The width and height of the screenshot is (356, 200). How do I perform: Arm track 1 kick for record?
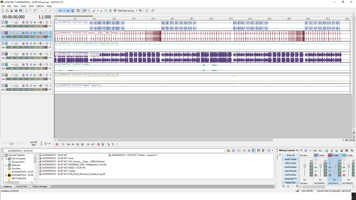point(23,22)
